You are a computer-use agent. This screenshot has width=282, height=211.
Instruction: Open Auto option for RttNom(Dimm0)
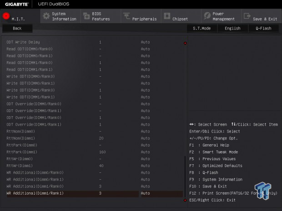pos(145,132)
